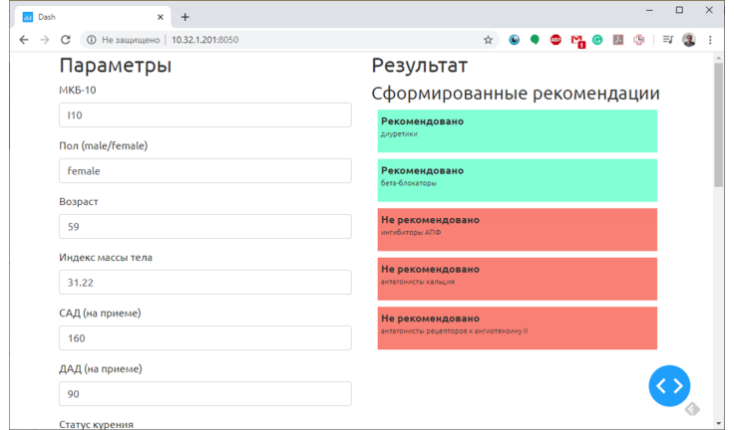The image size is (734, 430).
Task: Click the Возраст field showing 59
Action: pyautogui.click(x=204, y=227)
